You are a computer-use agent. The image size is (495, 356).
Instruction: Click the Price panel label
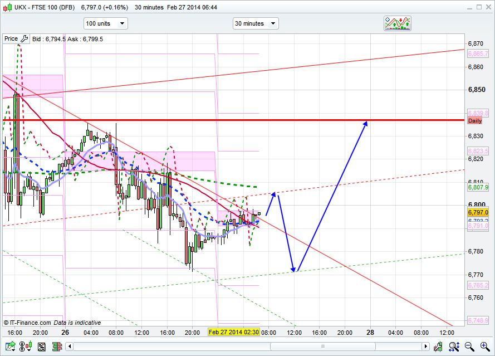point(11,38)
